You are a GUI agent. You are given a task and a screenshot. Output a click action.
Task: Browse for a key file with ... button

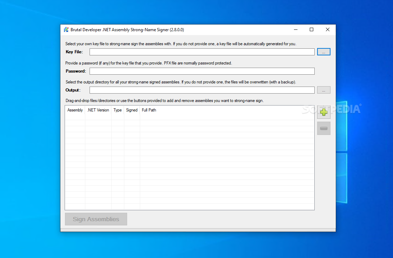pos(323,52)
